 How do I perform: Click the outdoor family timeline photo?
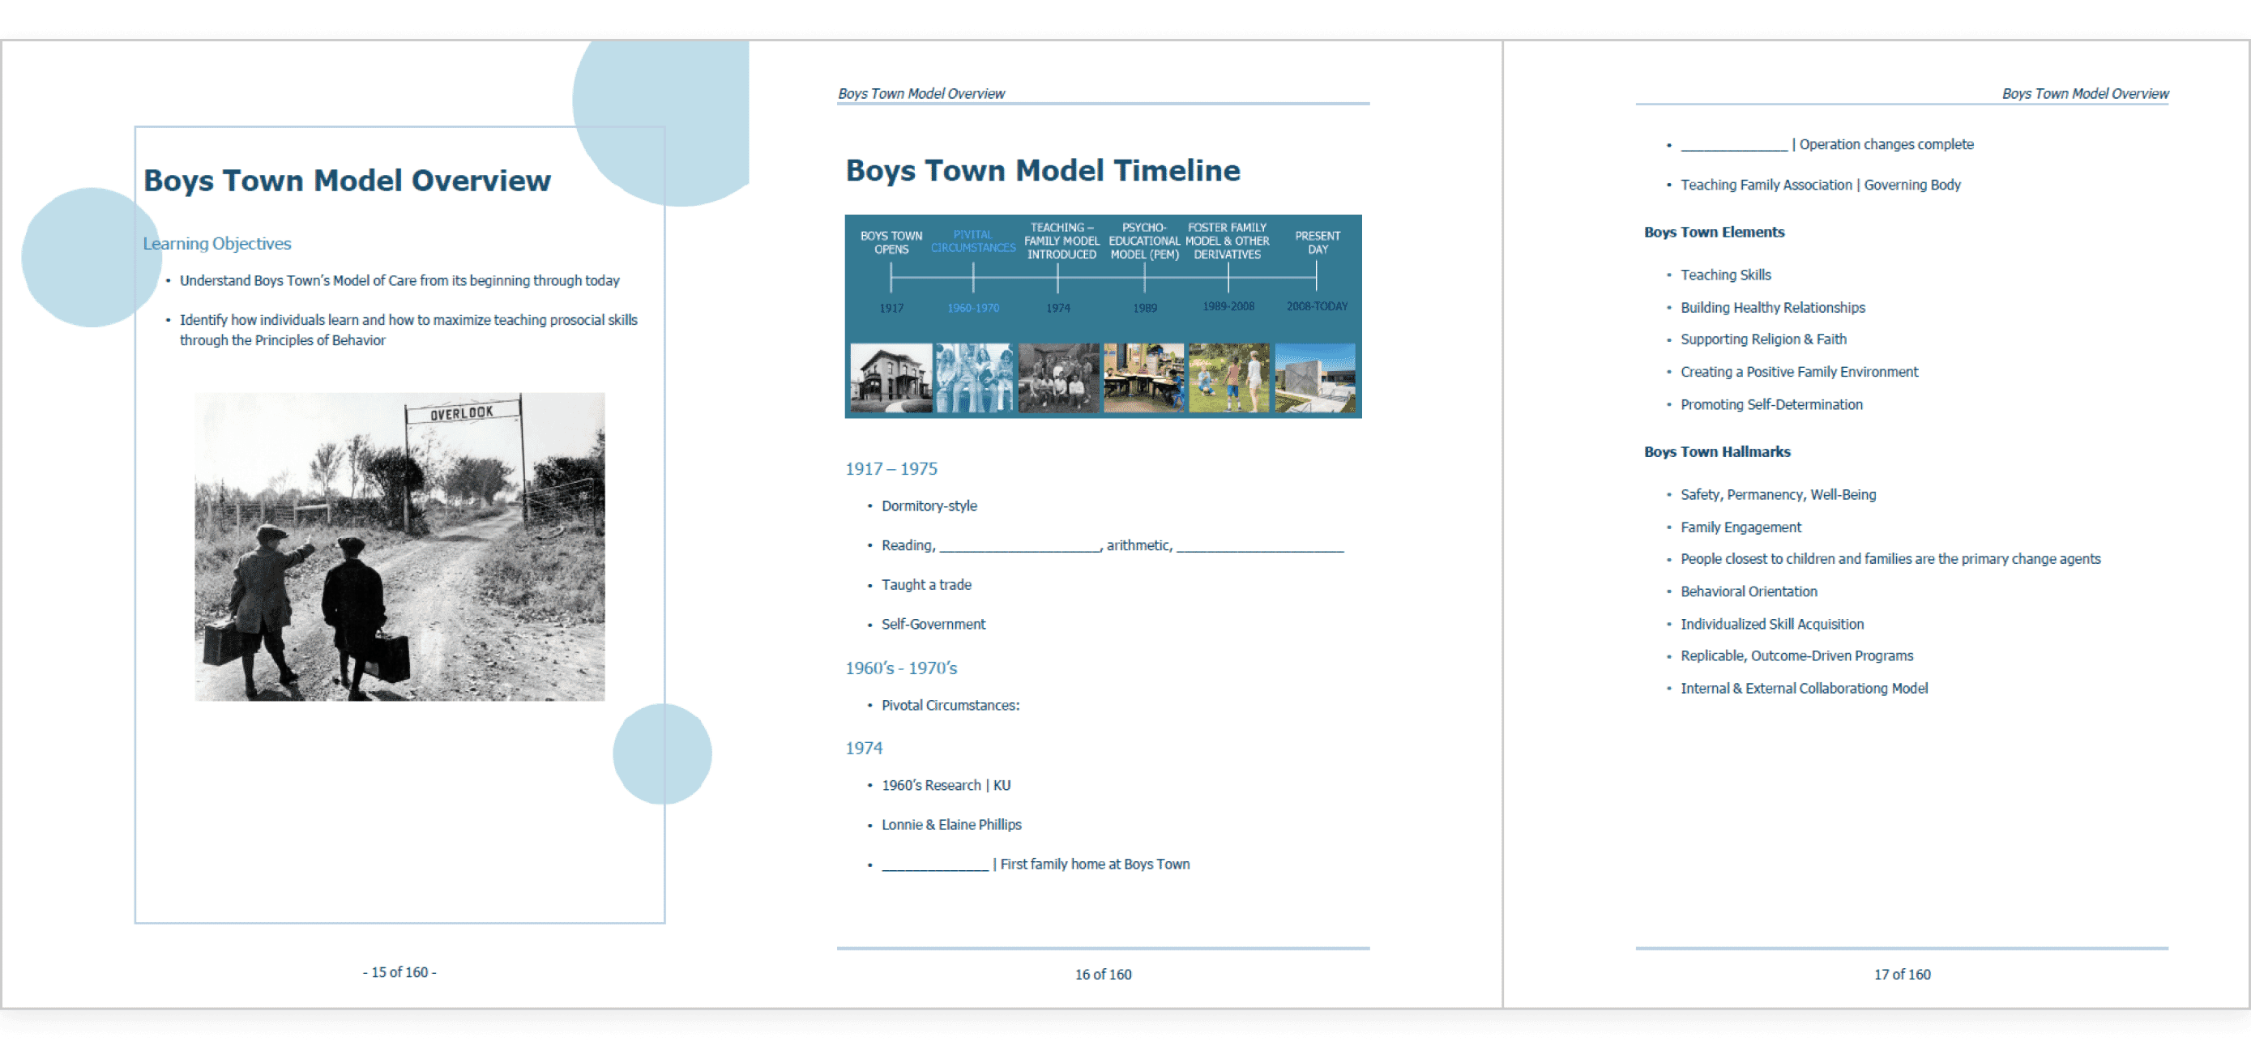click(x=1228, y=378)
